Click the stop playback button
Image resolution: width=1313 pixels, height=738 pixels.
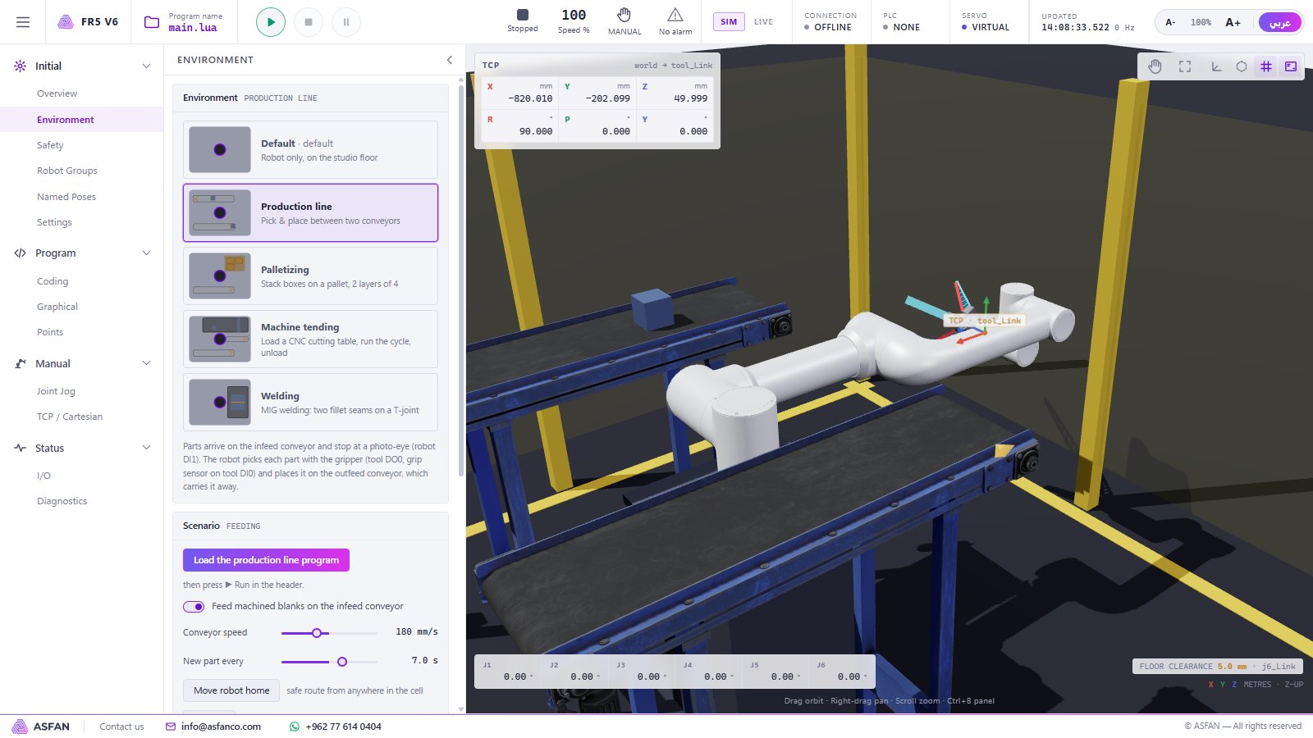click(309, 22)
